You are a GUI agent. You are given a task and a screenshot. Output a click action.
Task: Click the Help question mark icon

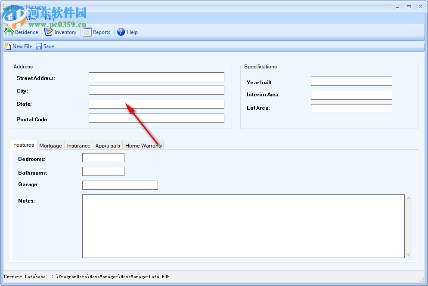(x=121, y=32)
